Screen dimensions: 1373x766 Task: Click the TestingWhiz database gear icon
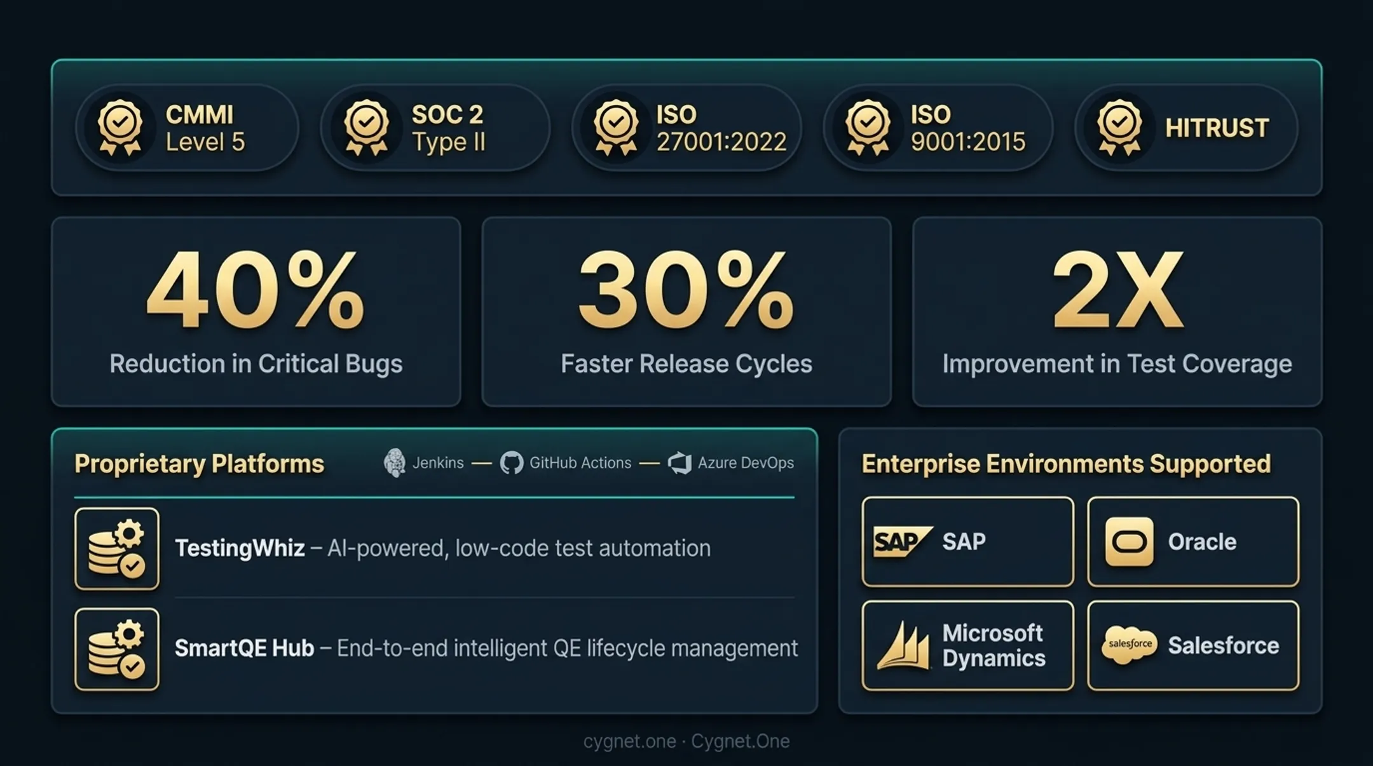click(117, 549)
